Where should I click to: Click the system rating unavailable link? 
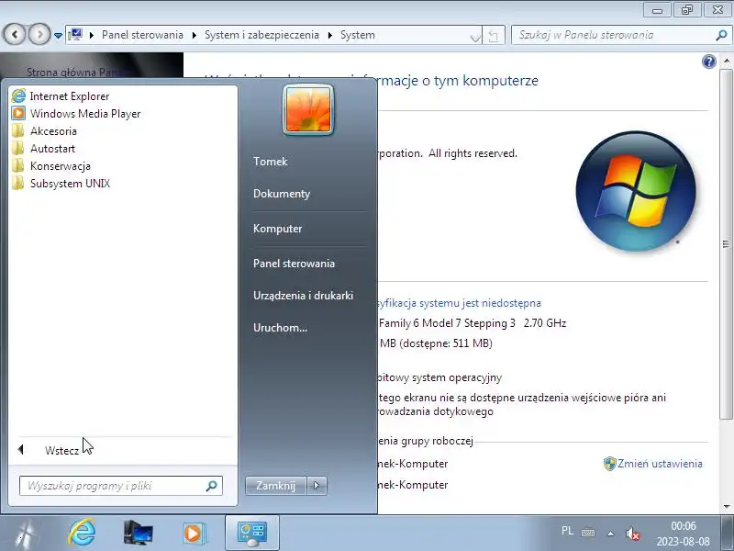(x=460, y=303)
